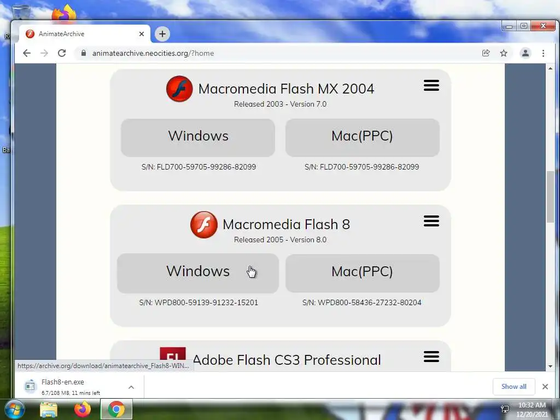Reload the page with the refresh icon

(62, 53)
